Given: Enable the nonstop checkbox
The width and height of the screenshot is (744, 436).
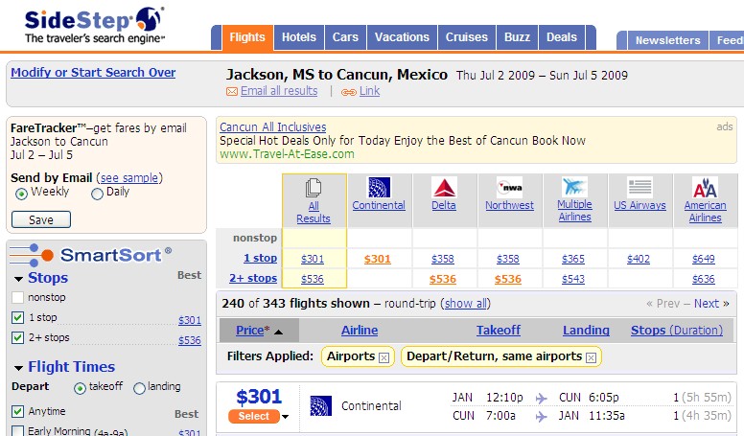Looking at the screenshot, I should coord(17,297).
